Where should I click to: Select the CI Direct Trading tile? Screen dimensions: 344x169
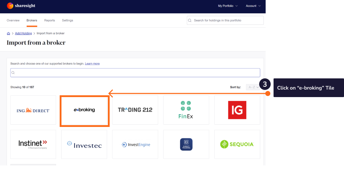[186, 145]
